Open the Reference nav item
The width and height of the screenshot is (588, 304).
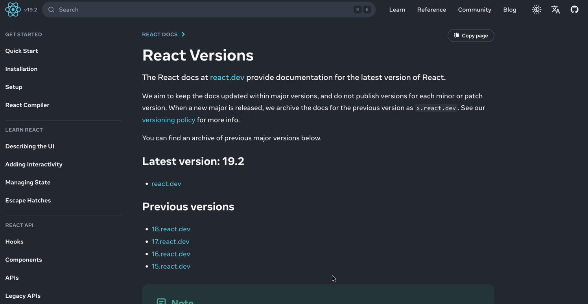coord(431,10)
